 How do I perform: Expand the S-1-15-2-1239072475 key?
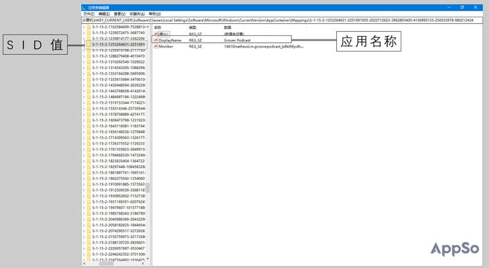[x=84, y=33]
